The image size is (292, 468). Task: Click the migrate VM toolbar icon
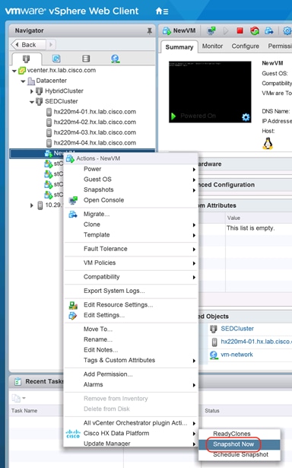(x=269, y=30)
